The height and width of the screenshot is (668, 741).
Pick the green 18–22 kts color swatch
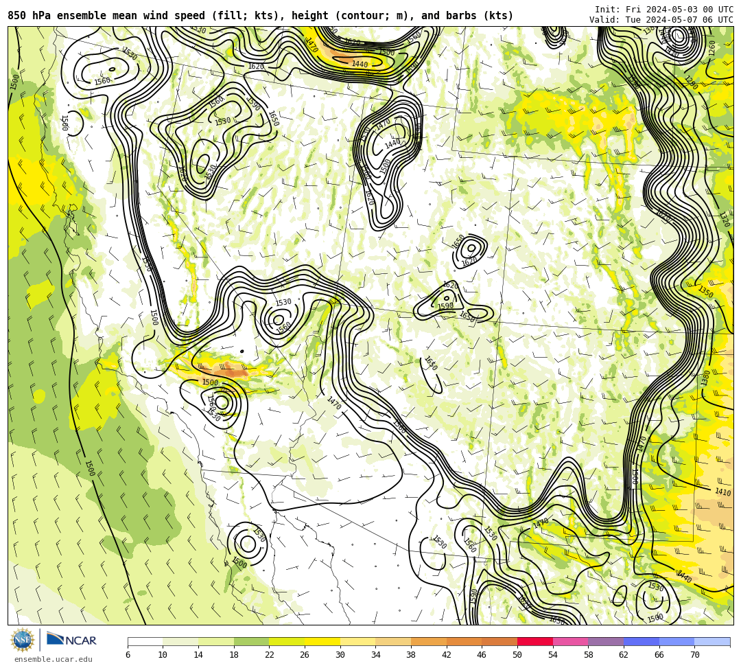251,642
